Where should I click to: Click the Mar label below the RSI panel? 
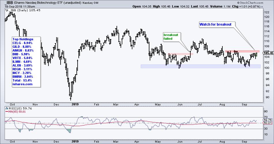[x=116, y=142]
